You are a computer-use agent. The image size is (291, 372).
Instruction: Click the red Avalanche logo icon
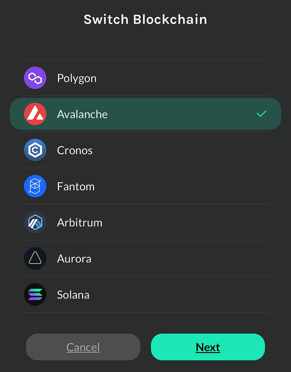tap(35, 114)
